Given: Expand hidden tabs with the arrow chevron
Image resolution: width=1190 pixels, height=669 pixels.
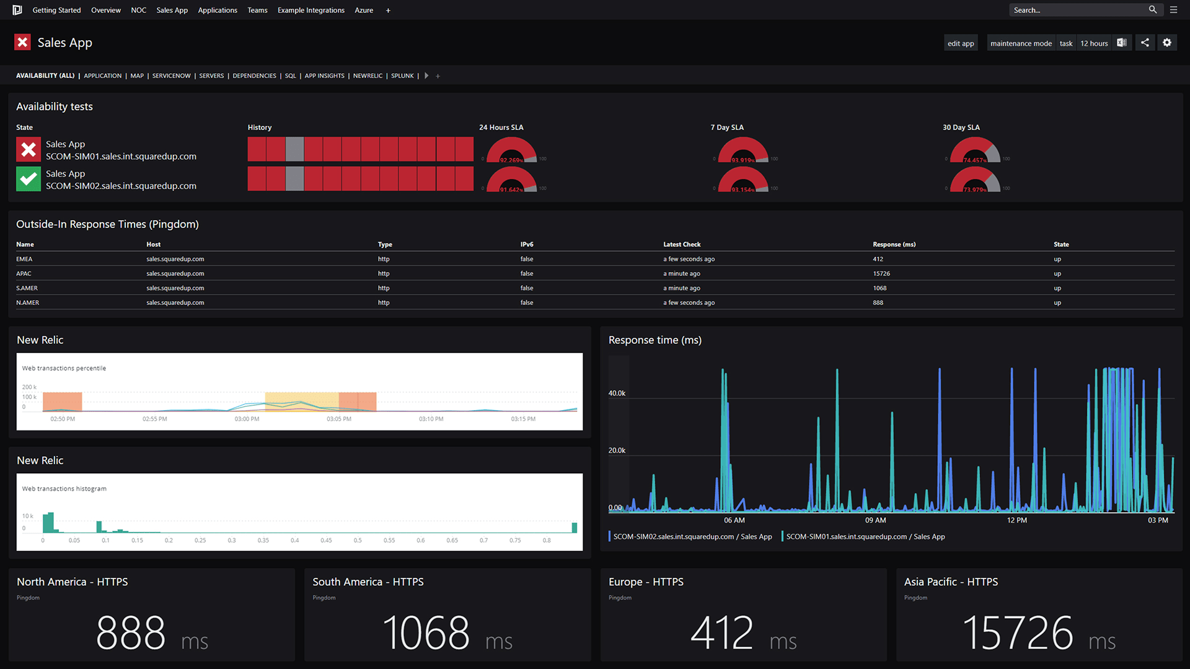Looking at the screenshot, I should coord(426,76).
